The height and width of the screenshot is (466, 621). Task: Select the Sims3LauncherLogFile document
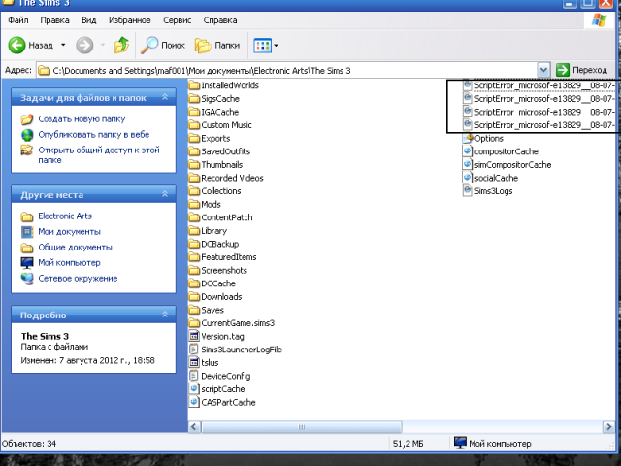(x=241, y=349)
